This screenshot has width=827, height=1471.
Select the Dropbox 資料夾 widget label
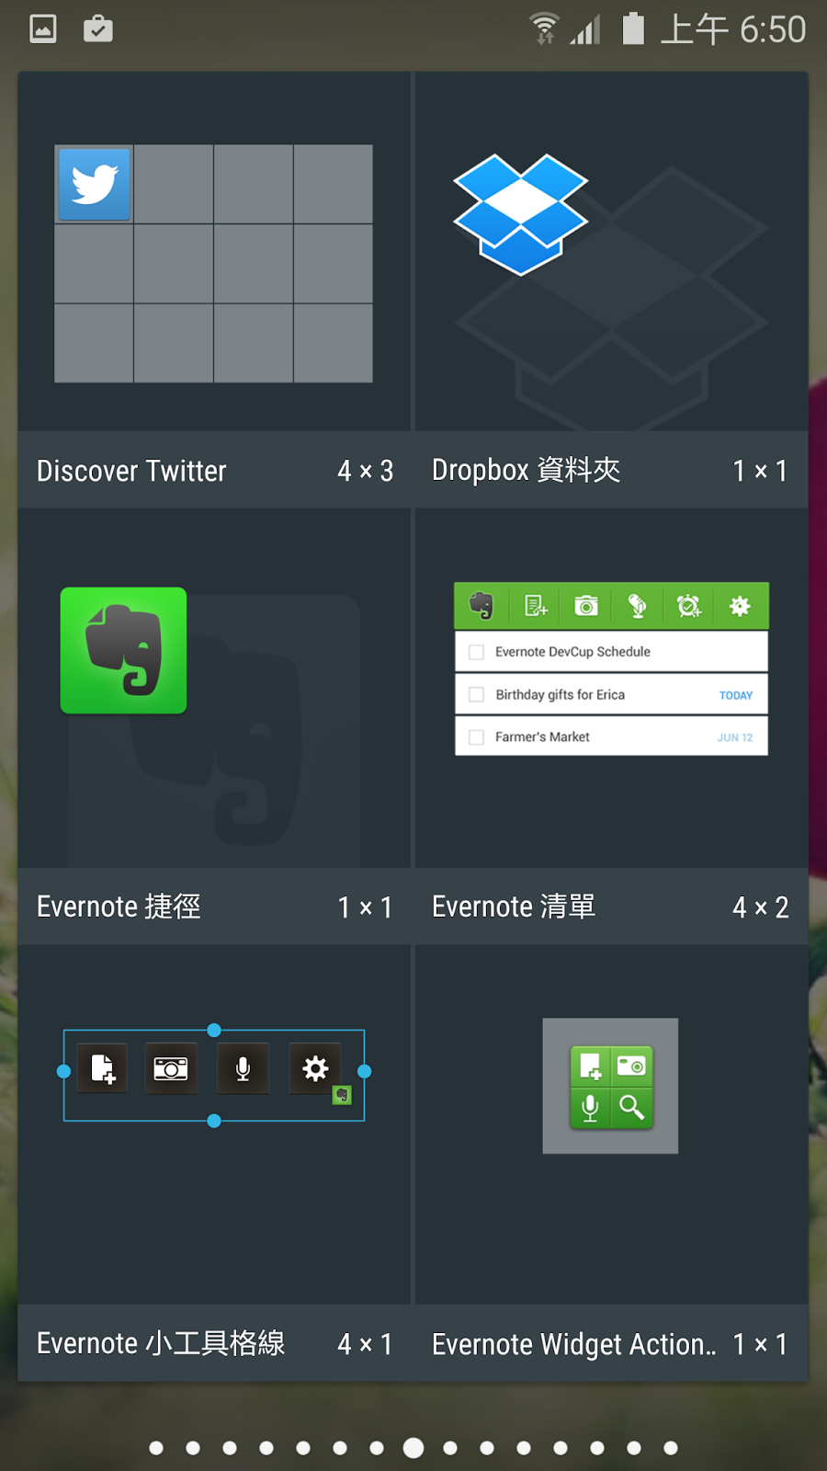(527, 470)
